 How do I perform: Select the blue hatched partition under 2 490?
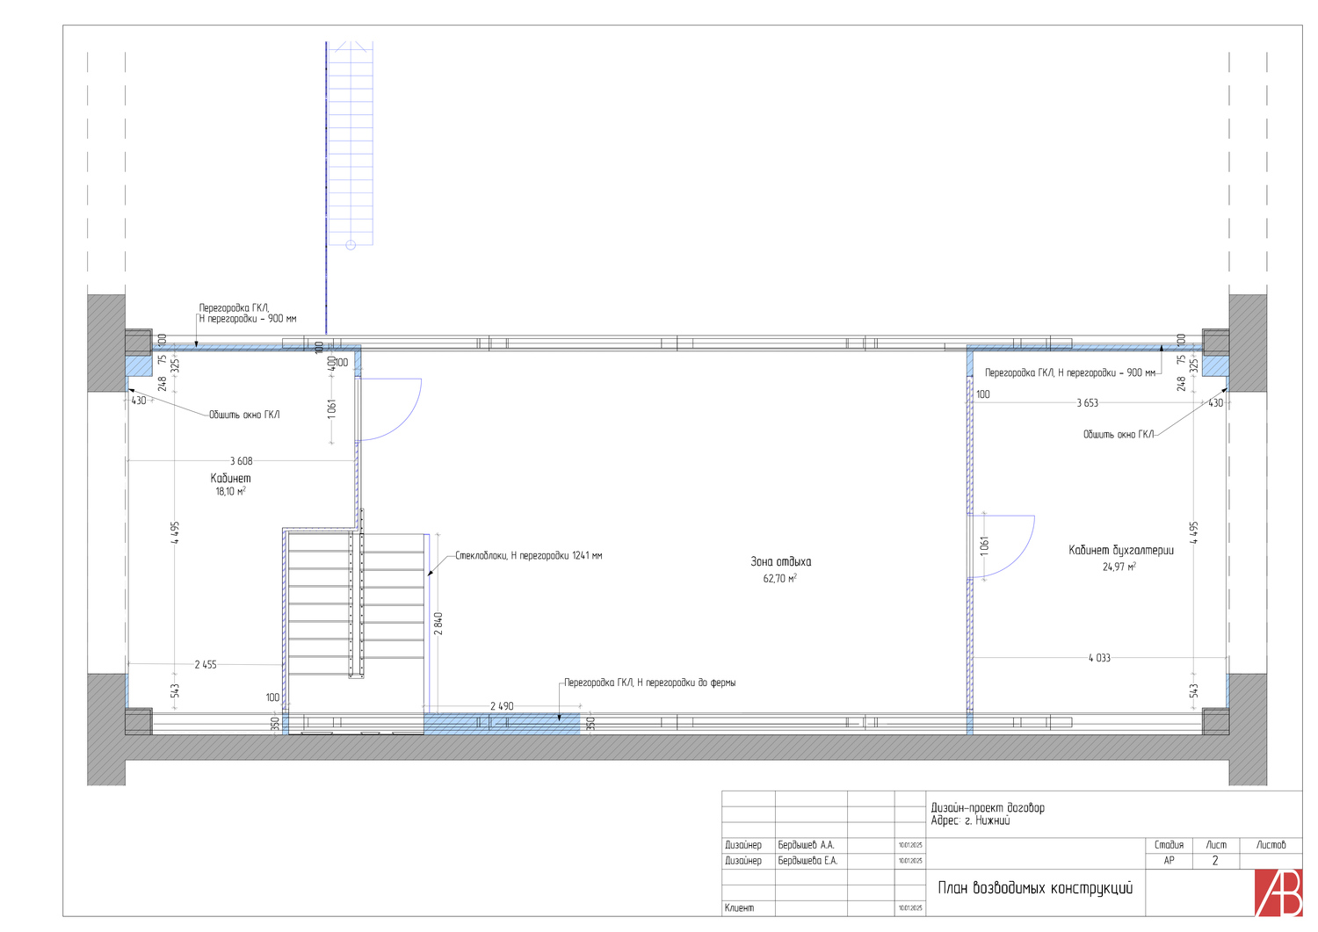click(502, 724)
